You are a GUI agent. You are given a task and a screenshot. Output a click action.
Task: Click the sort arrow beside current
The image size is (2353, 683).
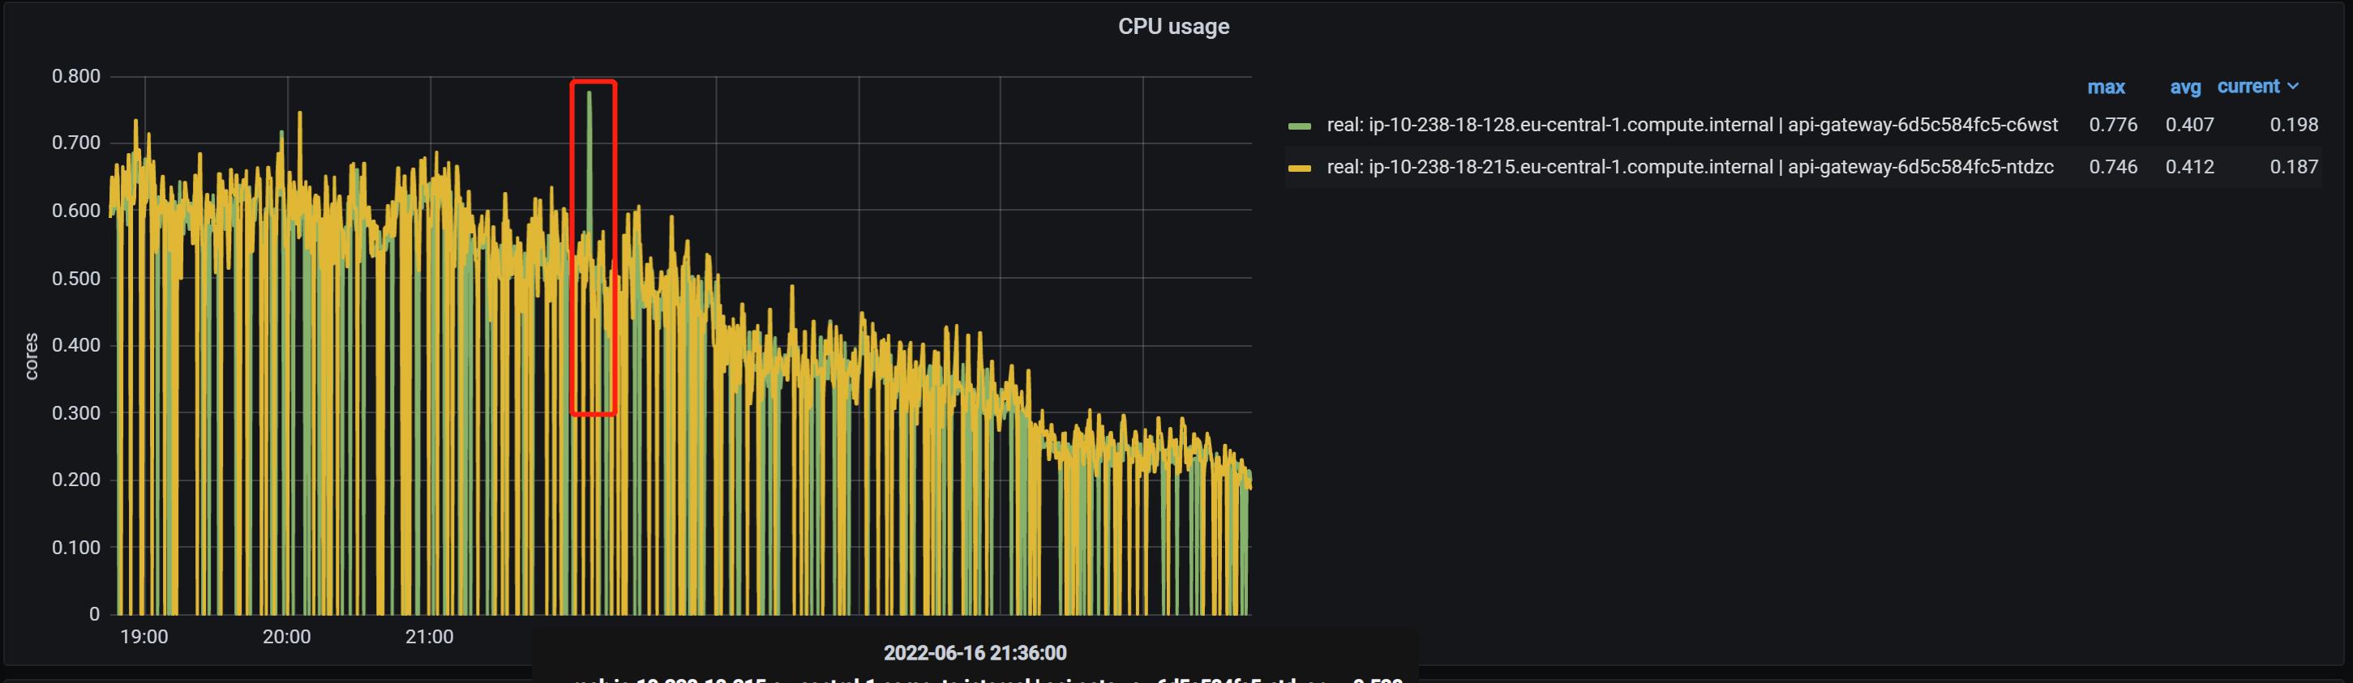click(2293, 86)
